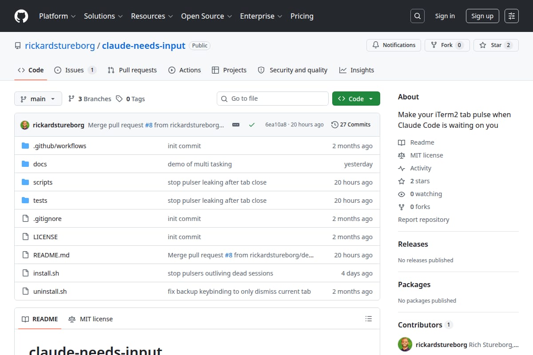
Task: Star the repository
Action: pyautogui.click(x=496, y=45)
